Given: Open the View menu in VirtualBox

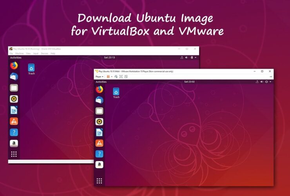Looking at the screenshot, I should tap(28, 53).
